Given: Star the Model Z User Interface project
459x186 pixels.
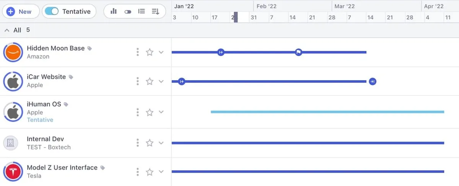Looking at the screenshot, I should [150, 172].
